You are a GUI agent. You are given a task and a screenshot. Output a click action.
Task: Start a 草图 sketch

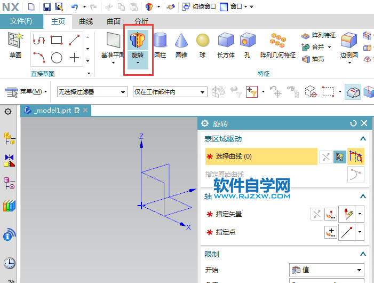coord(15,45)
